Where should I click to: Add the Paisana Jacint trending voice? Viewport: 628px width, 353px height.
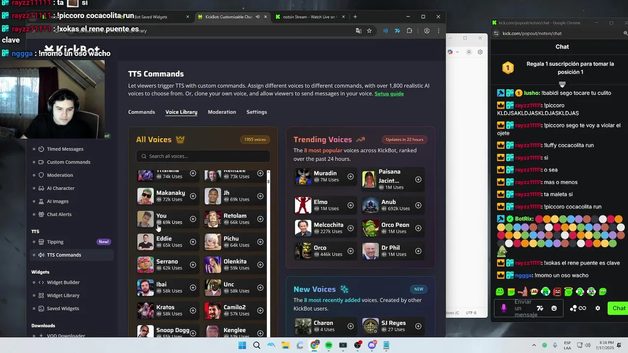click(418, 179)
